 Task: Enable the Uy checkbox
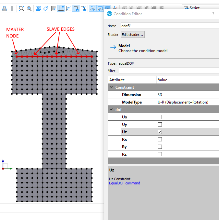coord(160,124)
